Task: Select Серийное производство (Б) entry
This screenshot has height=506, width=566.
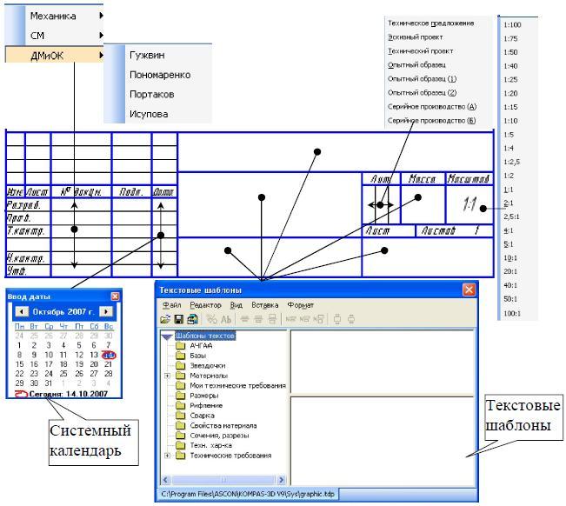Action: (431, 121)
